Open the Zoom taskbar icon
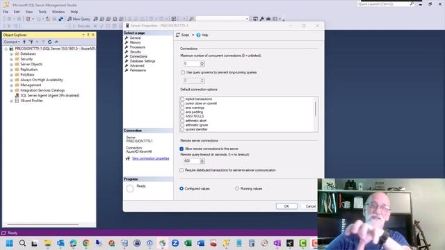 click(x=175, y=243)
